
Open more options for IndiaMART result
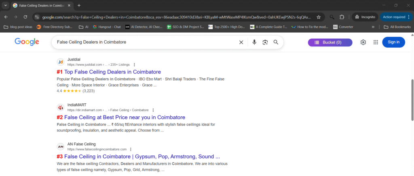153,110
